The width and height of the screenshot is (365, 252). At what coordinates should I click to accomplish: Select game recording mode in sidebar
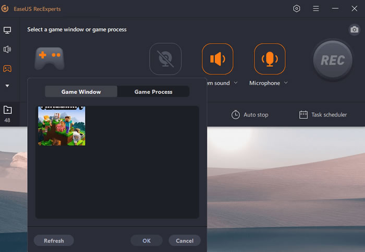[x=7, y=69]
